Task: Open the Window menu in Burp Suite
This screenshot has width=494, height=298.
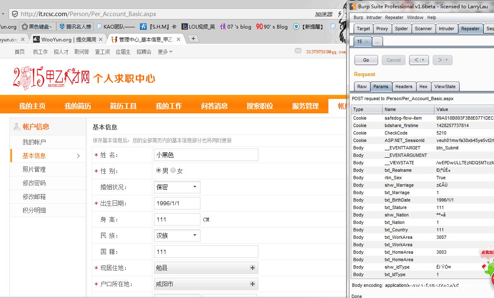Action: (x=415, y=18)
